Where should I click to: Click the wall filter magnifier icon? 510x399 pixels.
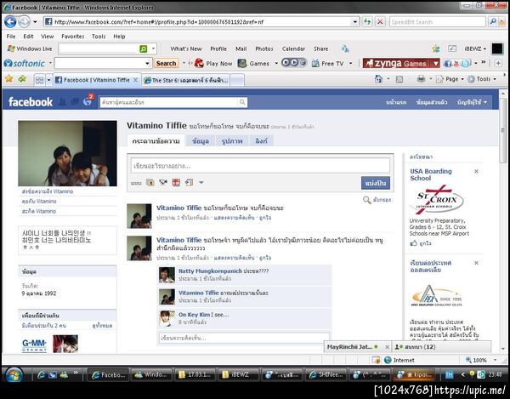click(x=366, y=200)
